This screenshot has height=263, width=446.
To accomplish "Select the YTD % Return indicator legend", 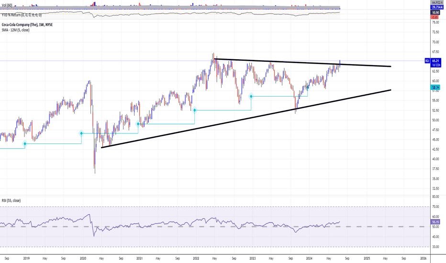I will coord(22,15).
